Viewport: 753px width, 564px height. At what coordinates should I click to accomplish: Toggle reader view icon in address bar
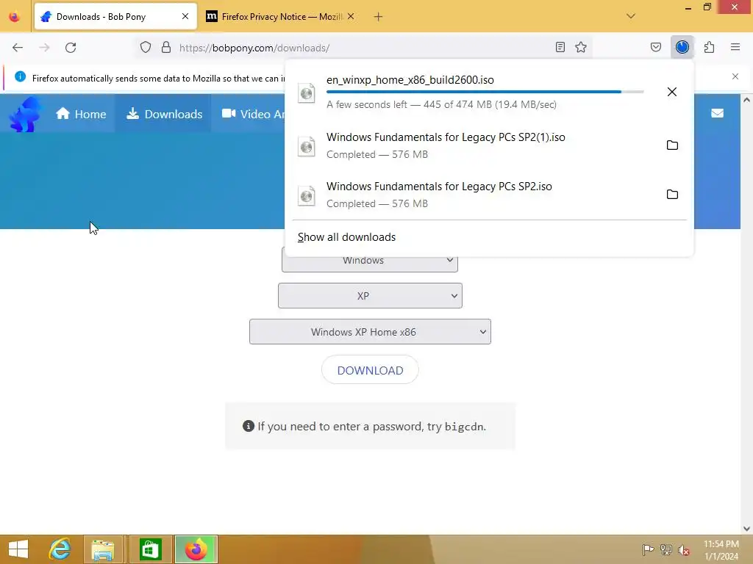click(560, 47)
